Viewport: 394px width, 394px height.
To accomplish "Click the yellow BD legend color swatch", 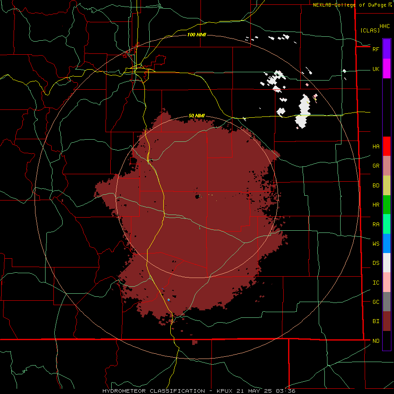I will pos(387,185).
